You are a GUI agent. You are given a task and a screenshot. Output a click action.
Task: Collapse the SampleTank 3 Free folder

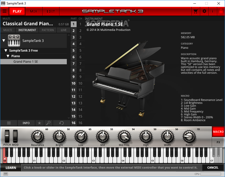(6, 51)
